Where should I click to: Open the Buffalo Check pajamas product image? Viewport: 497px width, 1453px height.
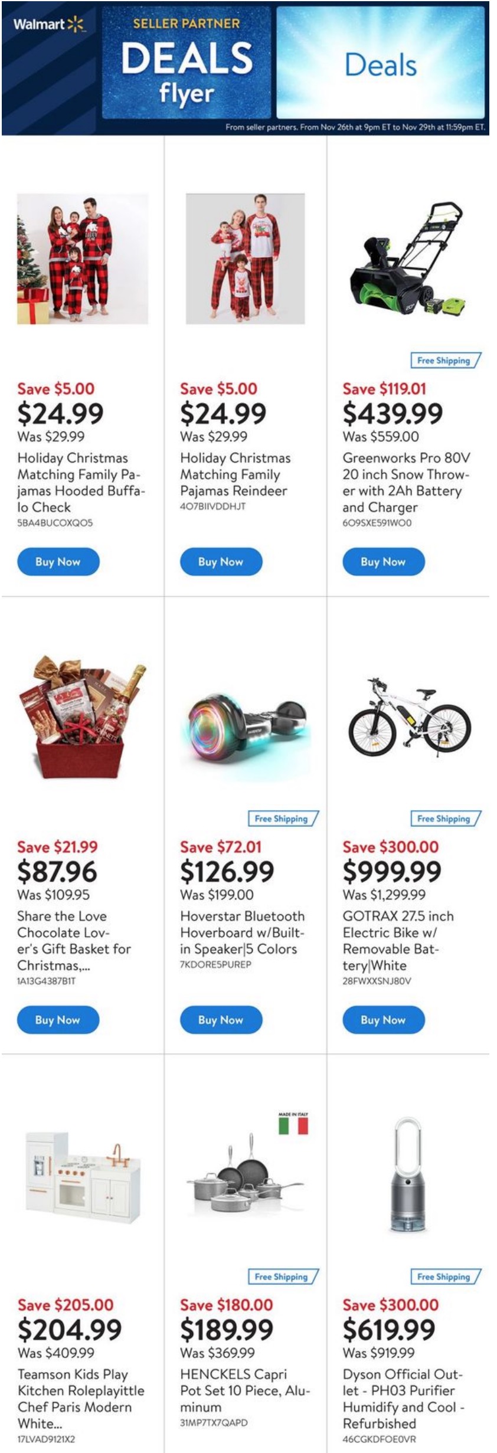[83, 258]
